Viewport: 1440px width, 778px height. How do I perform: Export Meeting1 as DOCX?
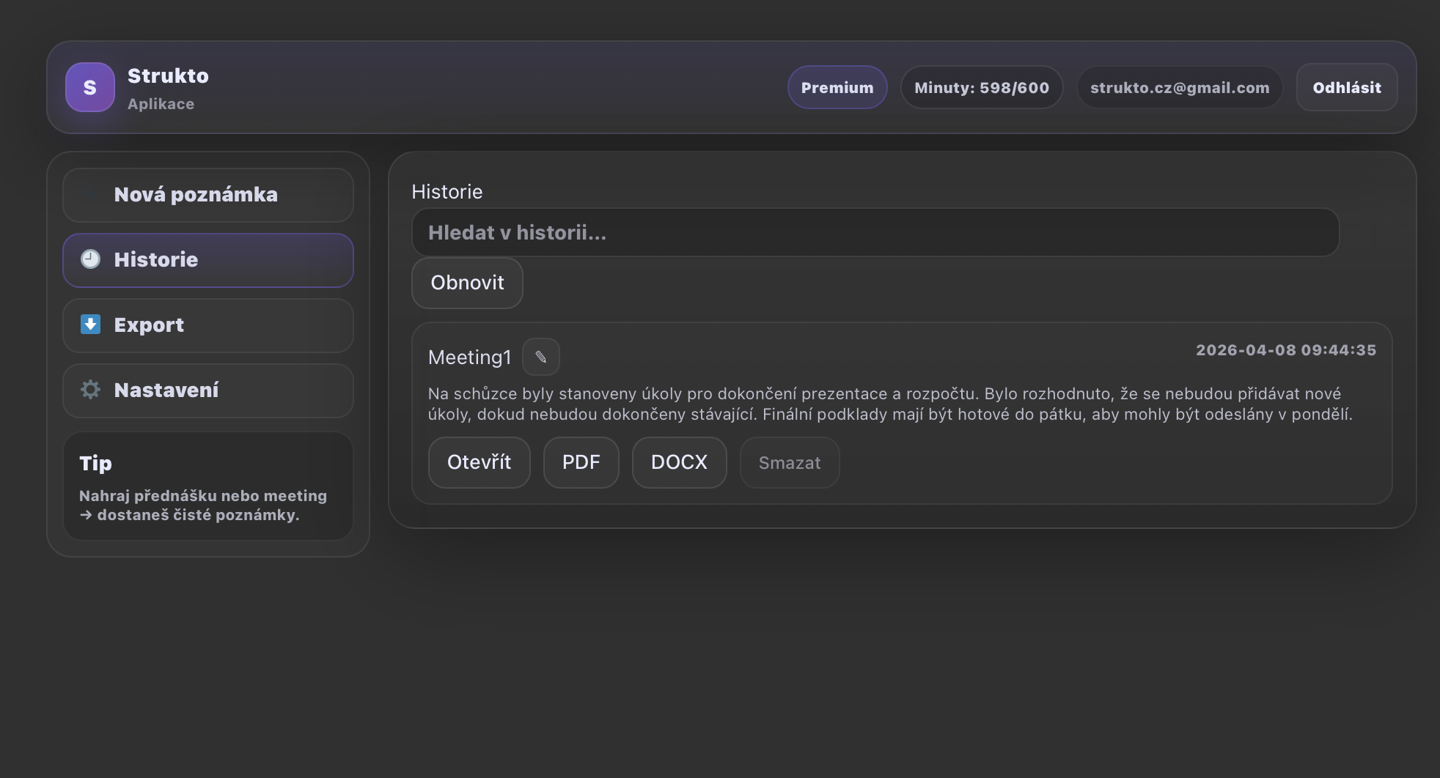[x=679, y=462]
